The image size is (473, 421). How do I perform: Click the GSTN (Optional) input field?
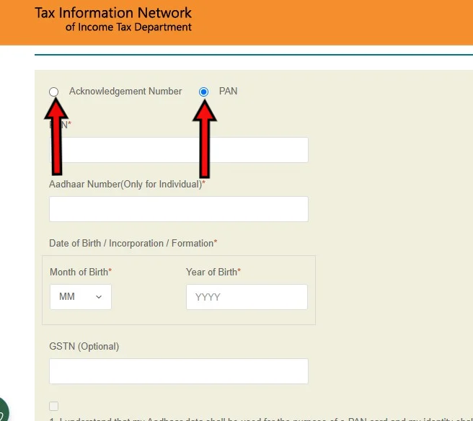click(x=179, y=371)
